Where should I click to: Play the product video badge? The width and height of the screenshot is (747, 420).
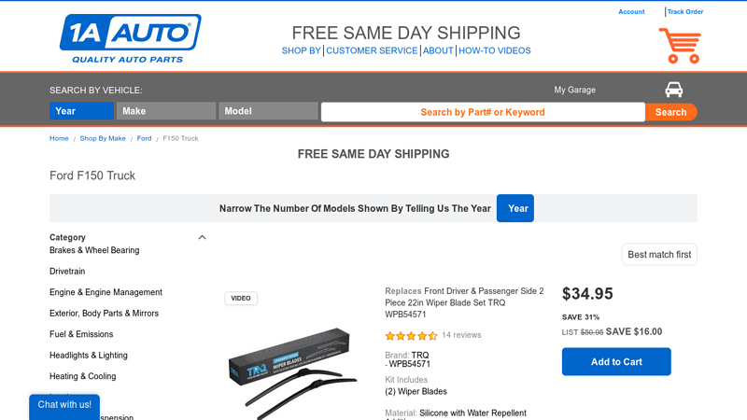pos(241,299)
